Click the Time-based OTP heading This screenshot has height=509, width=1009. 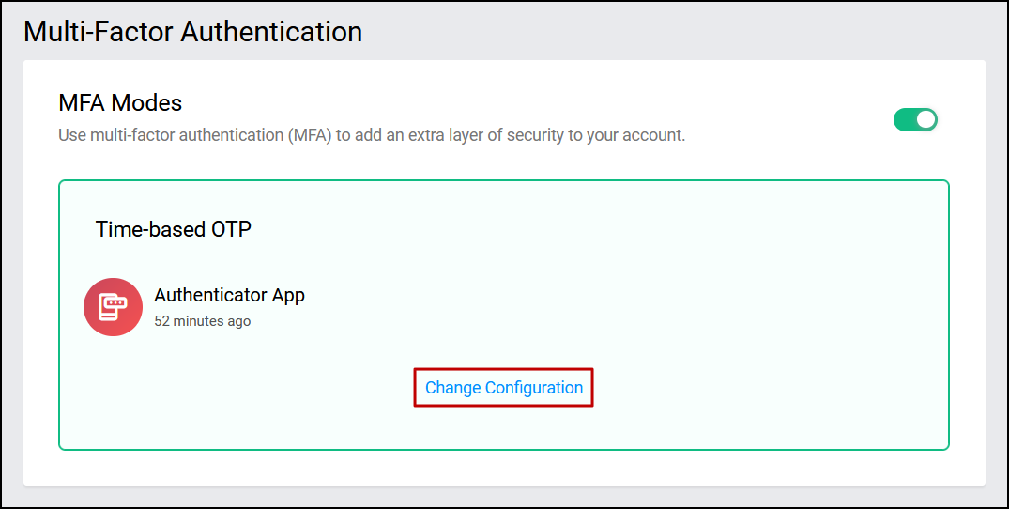point(174,229)
